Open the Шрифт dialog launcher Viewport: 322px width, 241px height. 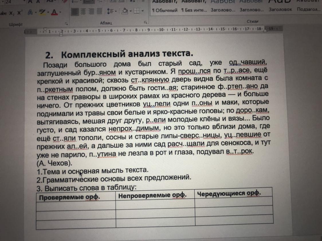click(x=66, y=24)
